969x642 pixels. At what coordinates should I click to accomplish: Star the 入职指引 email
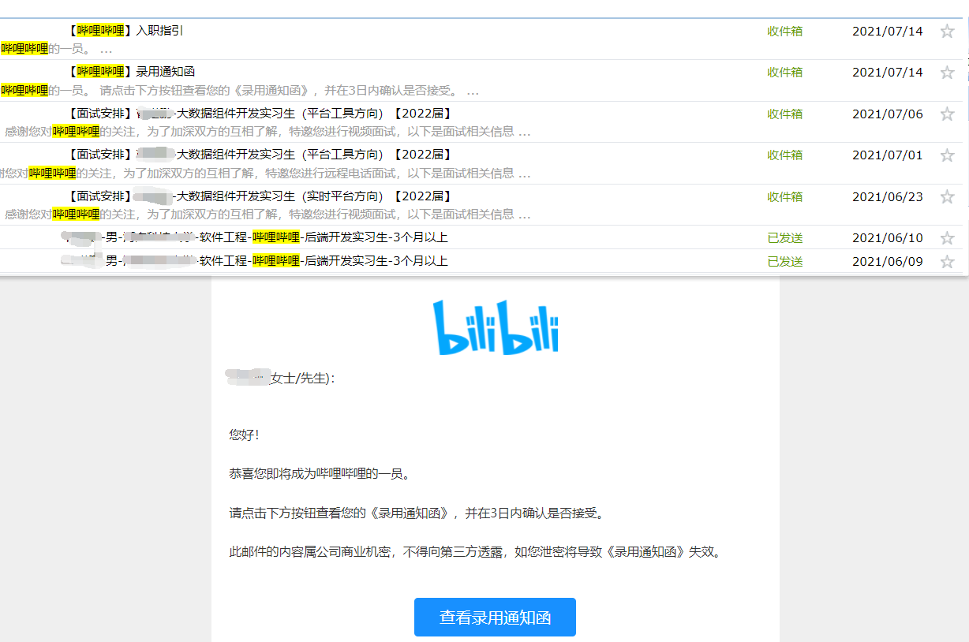(x=947, y=32)
